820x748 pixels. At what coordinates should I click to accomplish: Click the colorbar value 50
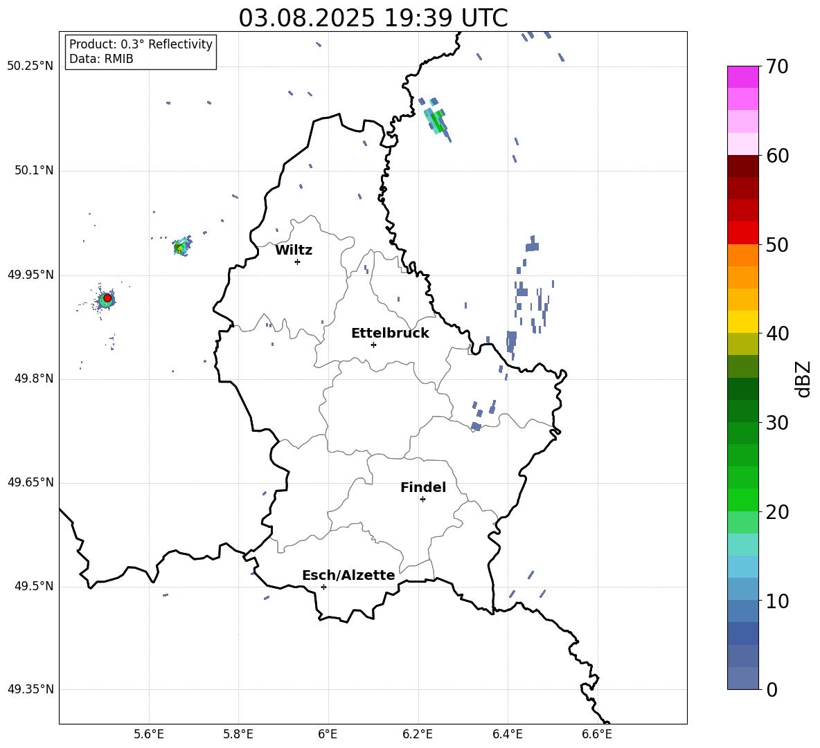tap(777, 245)
